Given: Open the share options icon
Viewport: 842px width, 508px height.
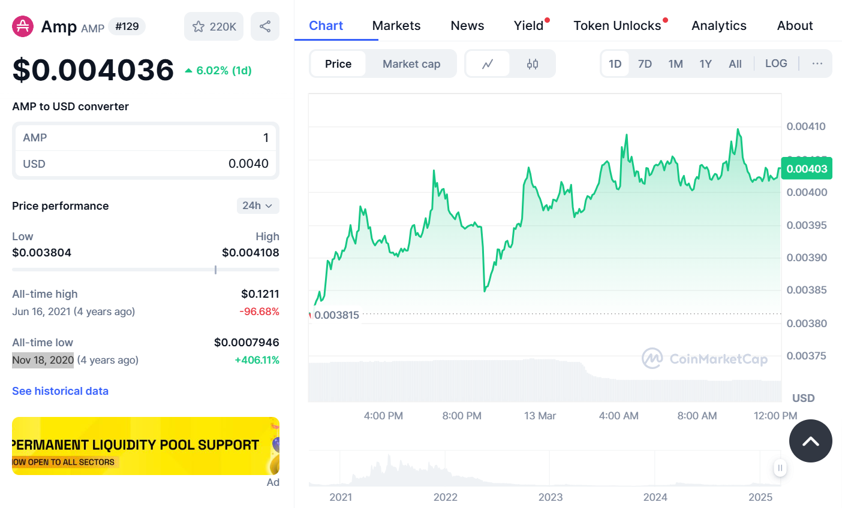Looking at the screenshot, I should [x=265, y=26].
